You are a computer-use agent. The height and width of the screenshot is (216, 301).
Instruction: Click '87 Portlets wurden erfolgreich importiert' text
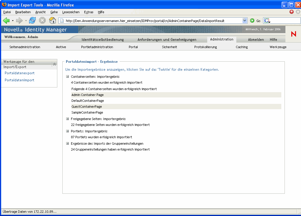pyautogui.click(x=101, y=137)
